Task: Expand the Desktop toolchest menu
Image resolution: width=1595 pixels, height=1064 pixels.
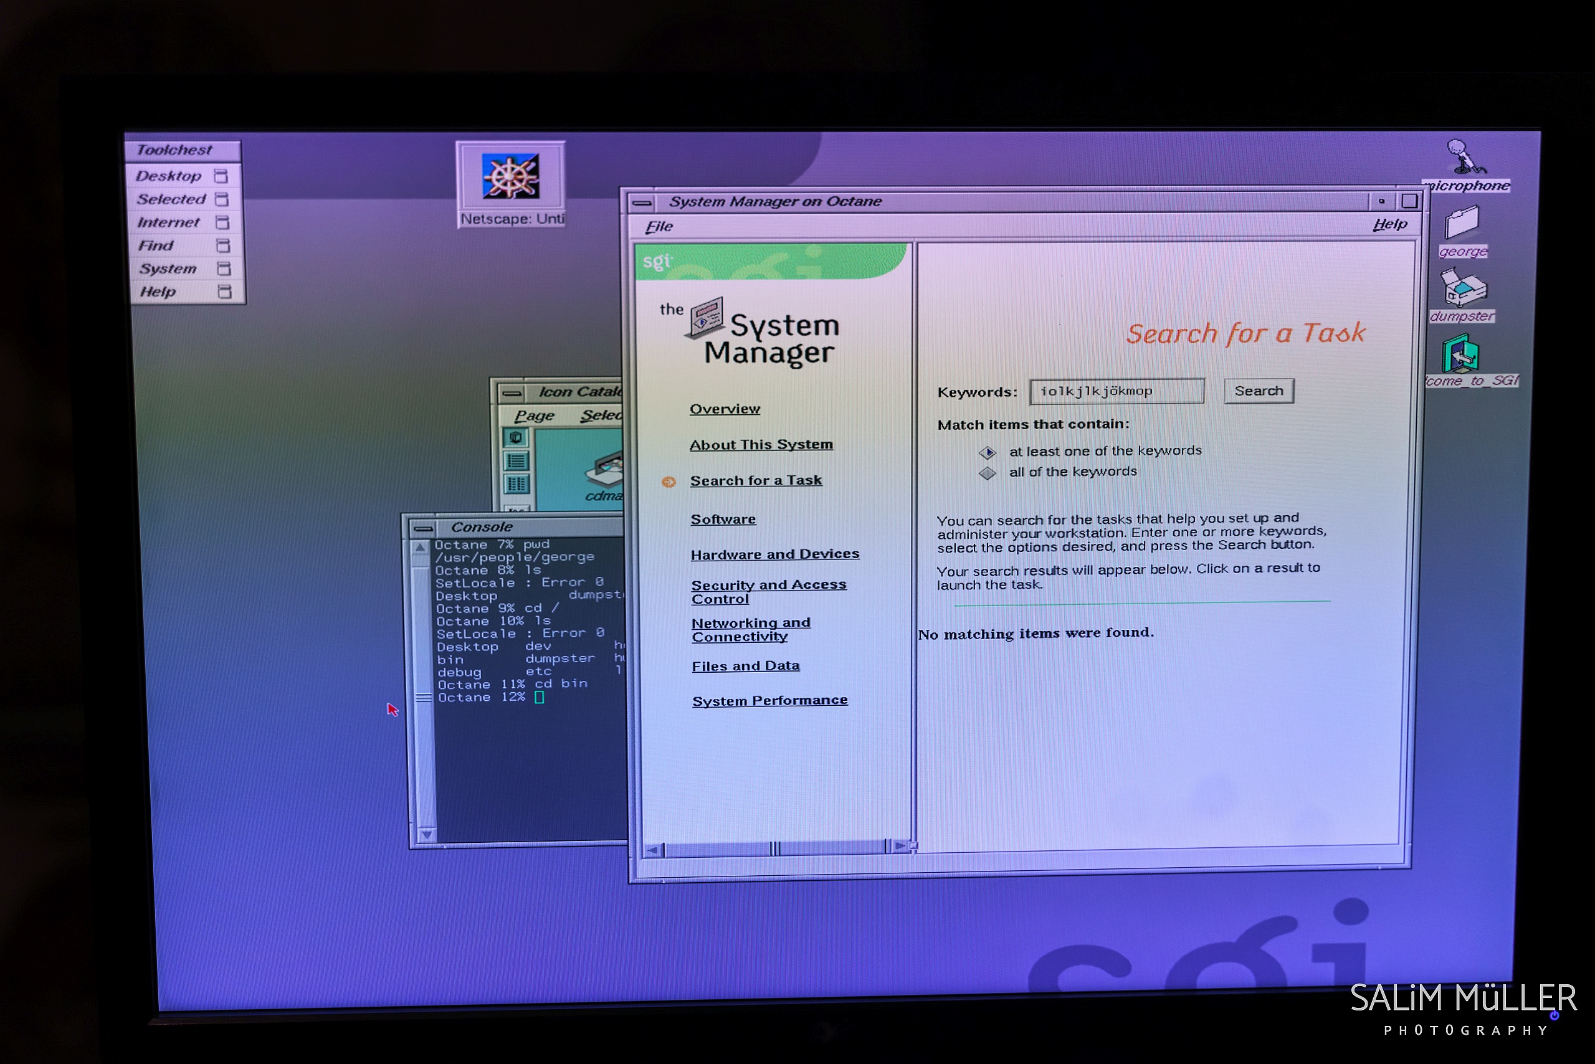Action: [x=168, y=176]
